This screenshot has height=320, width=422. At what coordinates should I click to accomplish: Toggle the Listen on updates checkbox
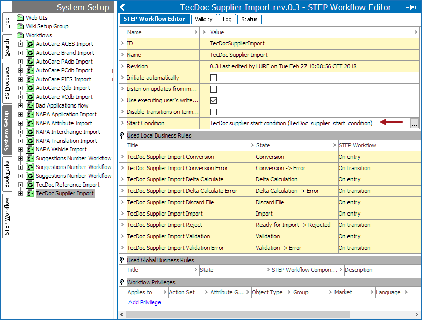pos(213,89)
